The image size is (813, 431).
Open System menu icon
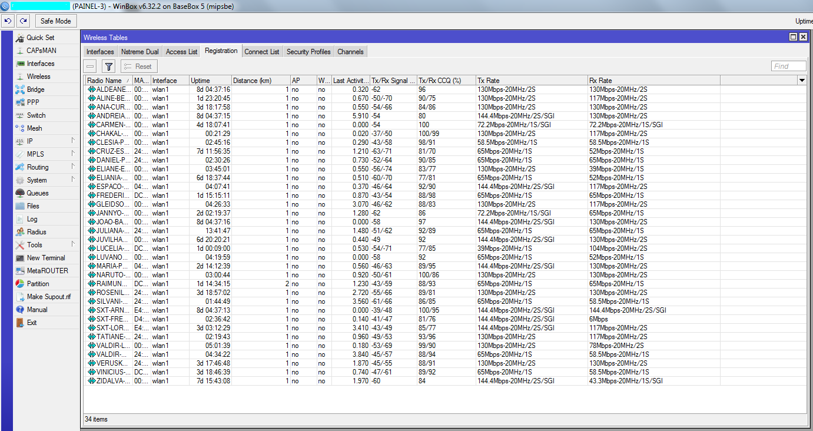pos(20,180)
